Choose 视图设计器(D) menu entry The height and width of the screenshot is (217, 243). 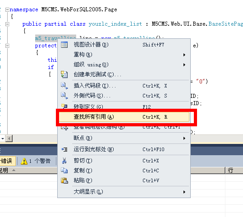(124, 45)
